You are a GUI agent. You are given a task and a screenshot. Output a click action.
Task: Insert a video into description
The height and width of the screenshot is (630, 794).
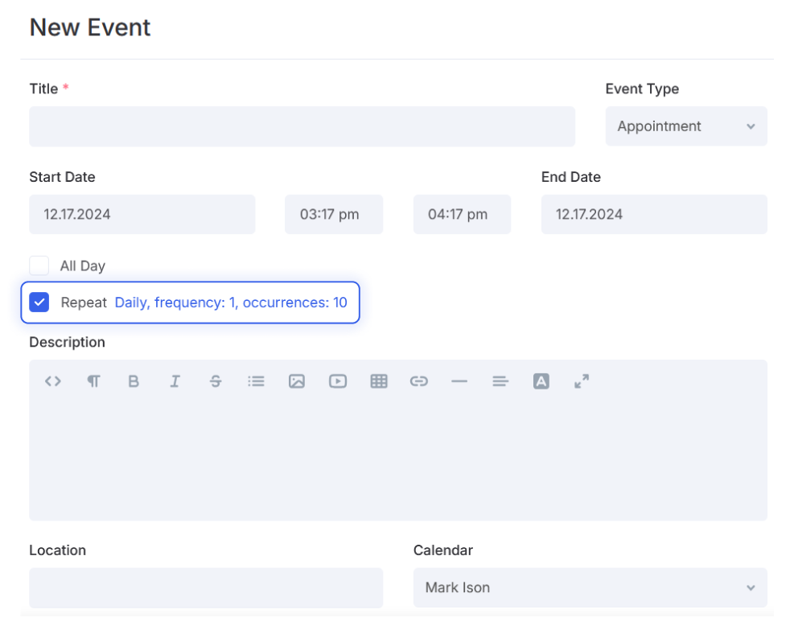pos(338,381)
